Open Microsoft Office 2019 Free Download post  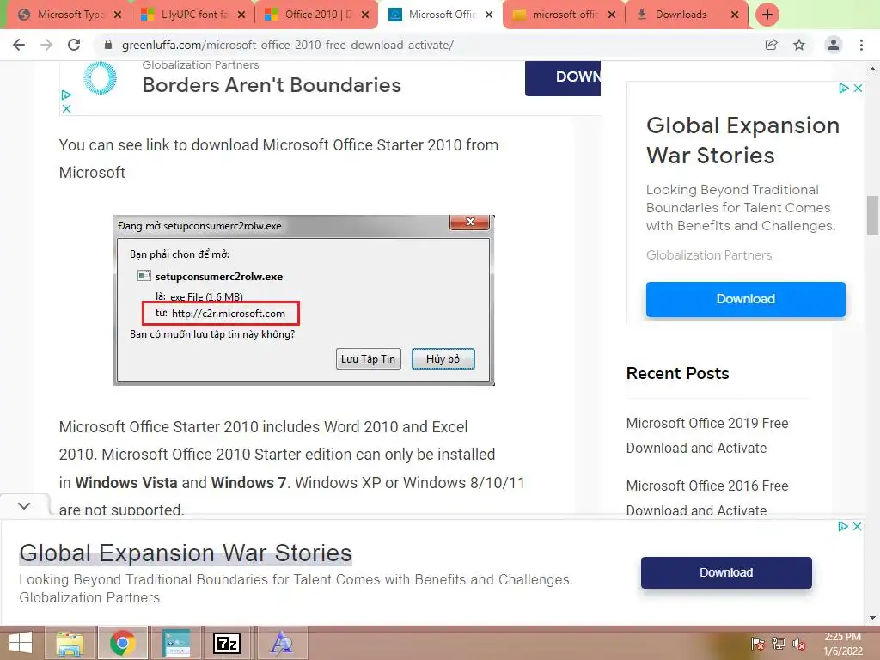707,436
